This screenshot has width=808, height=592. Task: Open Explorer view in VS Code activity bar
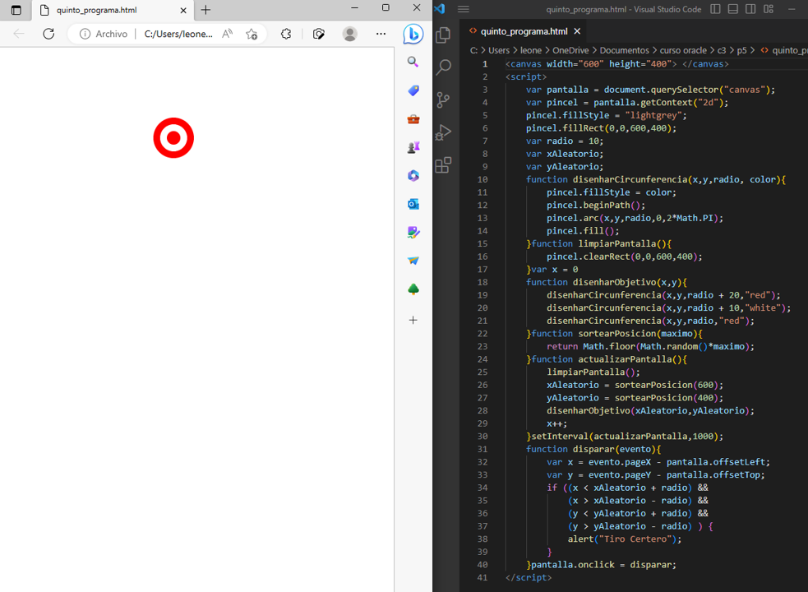(x=443, y=35)
